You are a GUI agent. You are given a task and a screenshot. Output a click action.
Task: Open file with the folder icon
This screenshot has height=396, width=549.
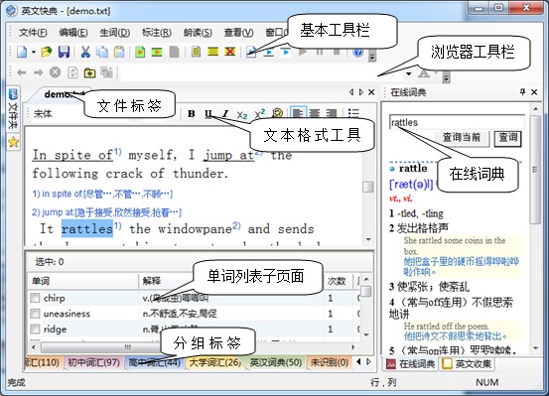point(47,52)
